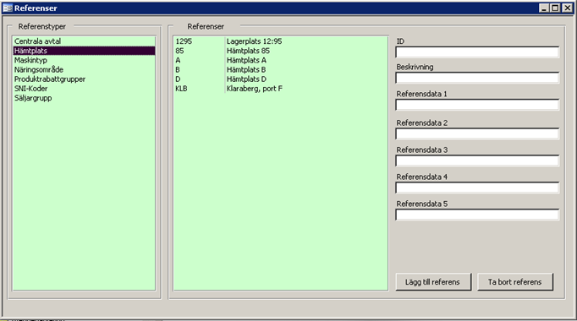
Task: Select Näringsområde reference type
Action: [x=84, y=70]
